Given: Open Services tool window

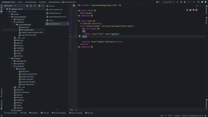Looking at the screenshot, I should point(89,113).
